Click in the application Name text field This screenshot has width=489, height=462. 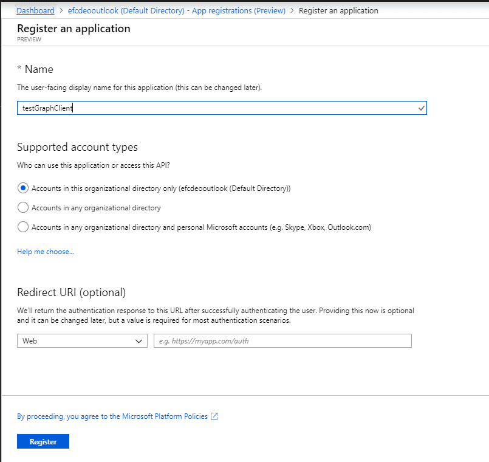[222, 108]
